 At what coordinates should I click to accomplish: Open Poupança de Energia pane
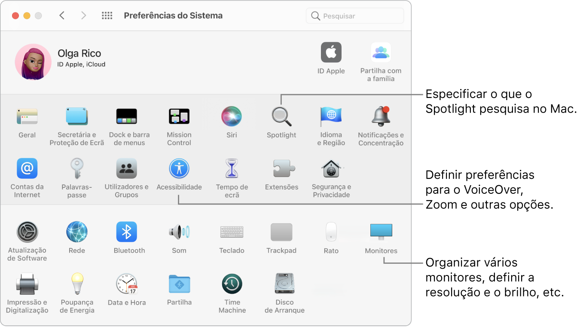pos(77,284)
